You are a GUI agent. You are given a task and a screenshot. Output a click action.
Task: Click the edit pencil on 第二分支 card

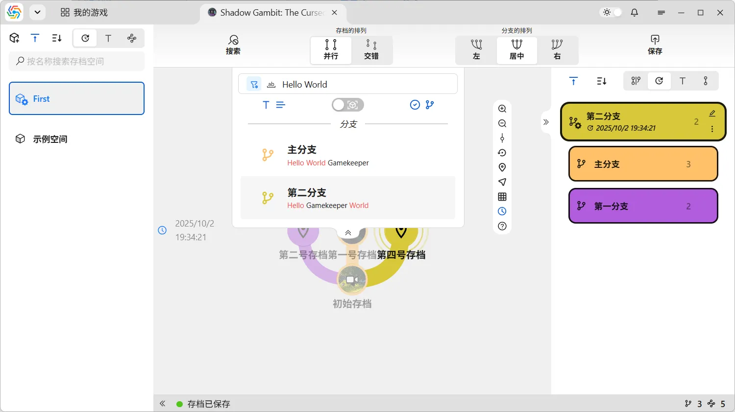click(712, 114)
